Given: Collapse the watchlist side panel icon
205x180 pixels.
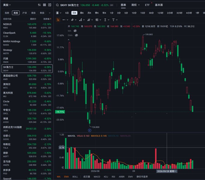Looking at the screenshot, I should pyautogui.click(x=50, y=5).
